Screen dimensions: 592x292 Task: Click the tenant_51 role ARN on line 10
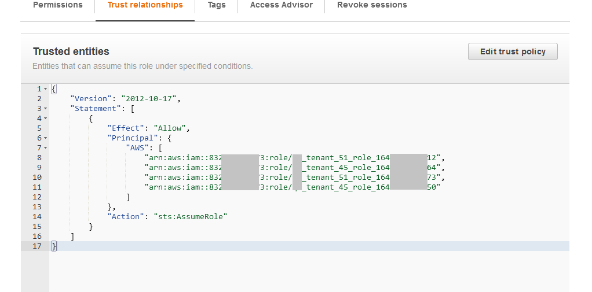[x=293, y=177]
